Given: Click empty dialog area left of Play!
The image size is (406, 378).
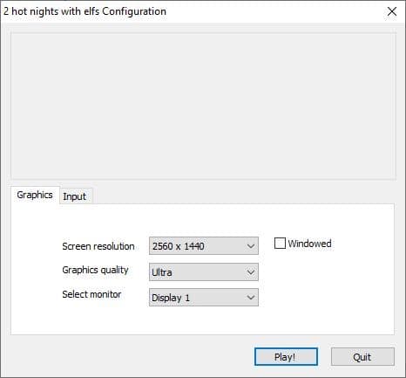Looking at the screenshot, I should [131, 356].
